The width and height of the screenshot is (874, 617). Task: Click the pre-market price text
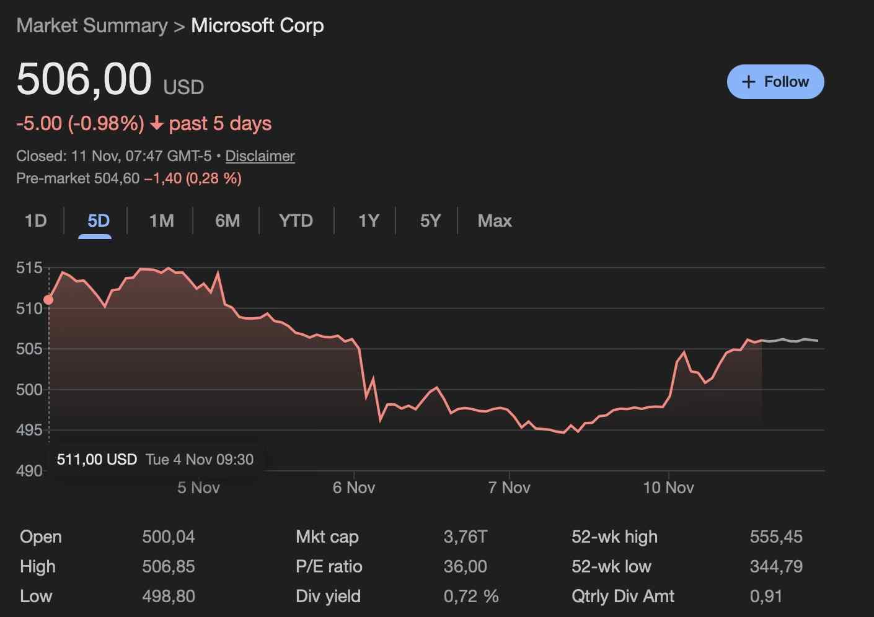click(128, 178)
